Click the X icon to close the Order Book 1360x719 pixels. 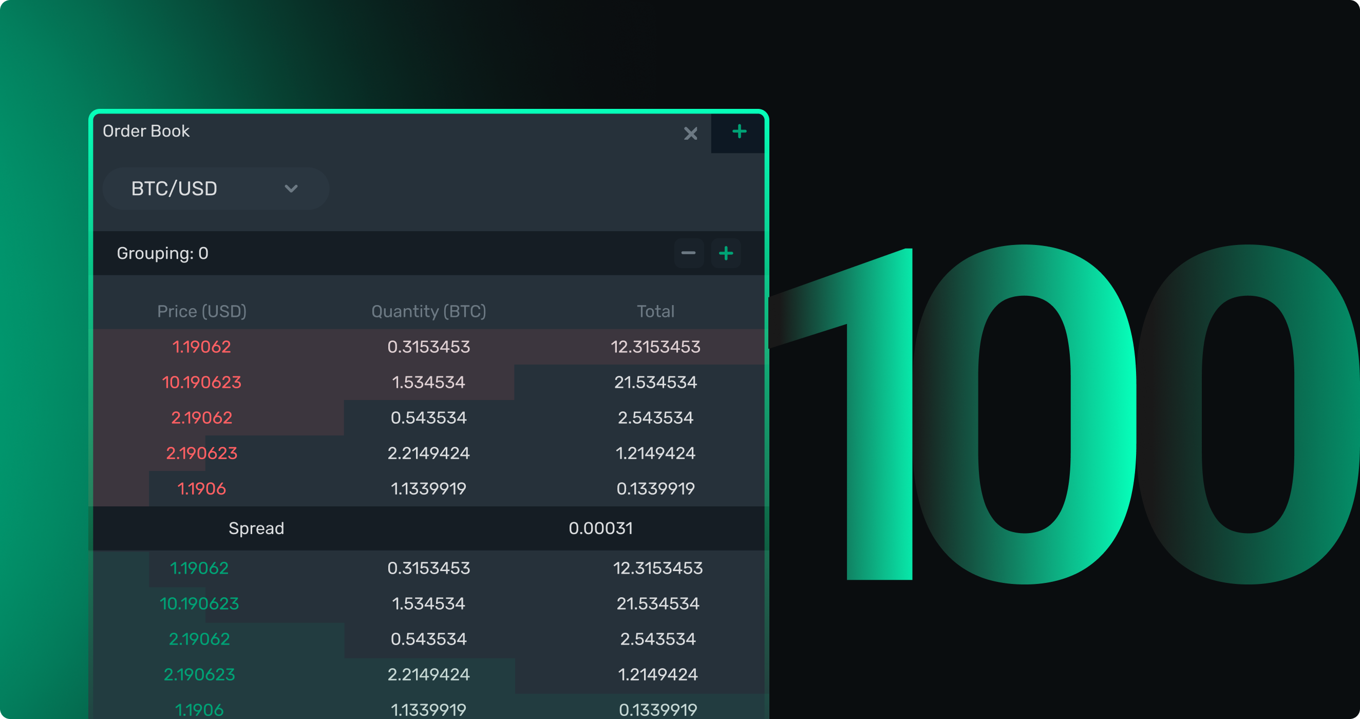[691, 134]
